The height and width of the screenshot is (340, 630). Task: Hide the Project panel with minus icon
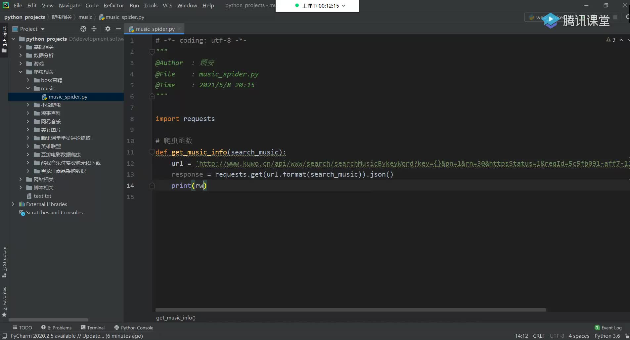(118, 29)
